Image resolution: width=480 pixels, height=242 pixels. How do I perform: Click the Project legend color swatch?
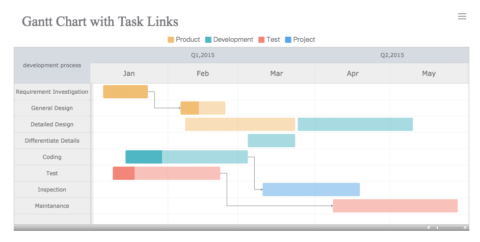click(x=288, y=40)
